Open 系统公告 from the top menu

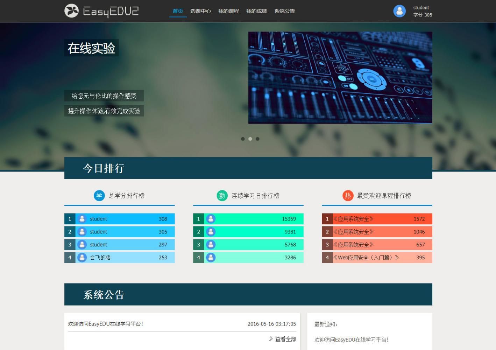pos(284,11)
